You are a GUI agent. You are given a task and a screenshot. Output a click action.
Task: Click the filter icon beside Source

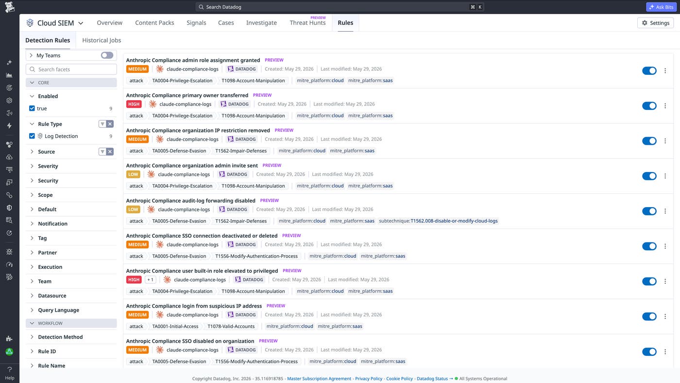[x=102, y=152]
